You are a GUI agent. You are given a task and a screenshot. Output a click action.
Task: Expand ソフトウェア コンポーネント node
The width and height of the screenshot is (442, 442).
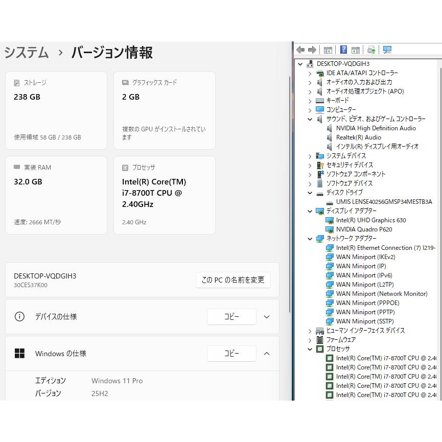(310, 175)
